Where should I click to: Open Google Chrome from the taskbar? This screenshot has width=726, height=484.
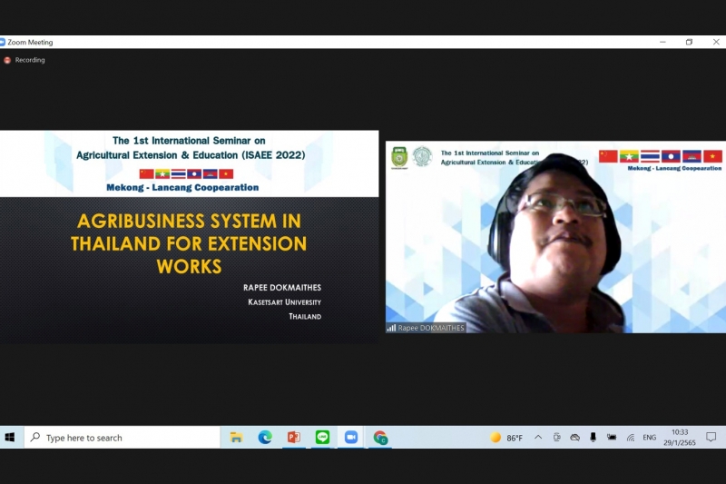click(380, 438)
